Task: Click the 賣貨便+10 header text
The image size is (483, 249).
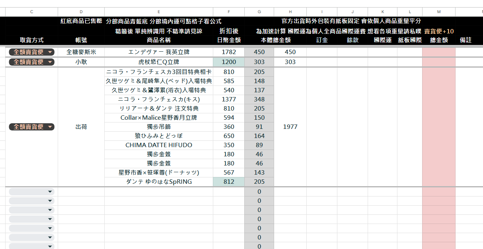Action: (439, 31)
